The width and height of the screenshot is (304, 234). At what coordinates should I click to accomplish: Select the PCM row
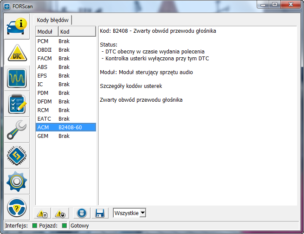(x=66, y=41)
